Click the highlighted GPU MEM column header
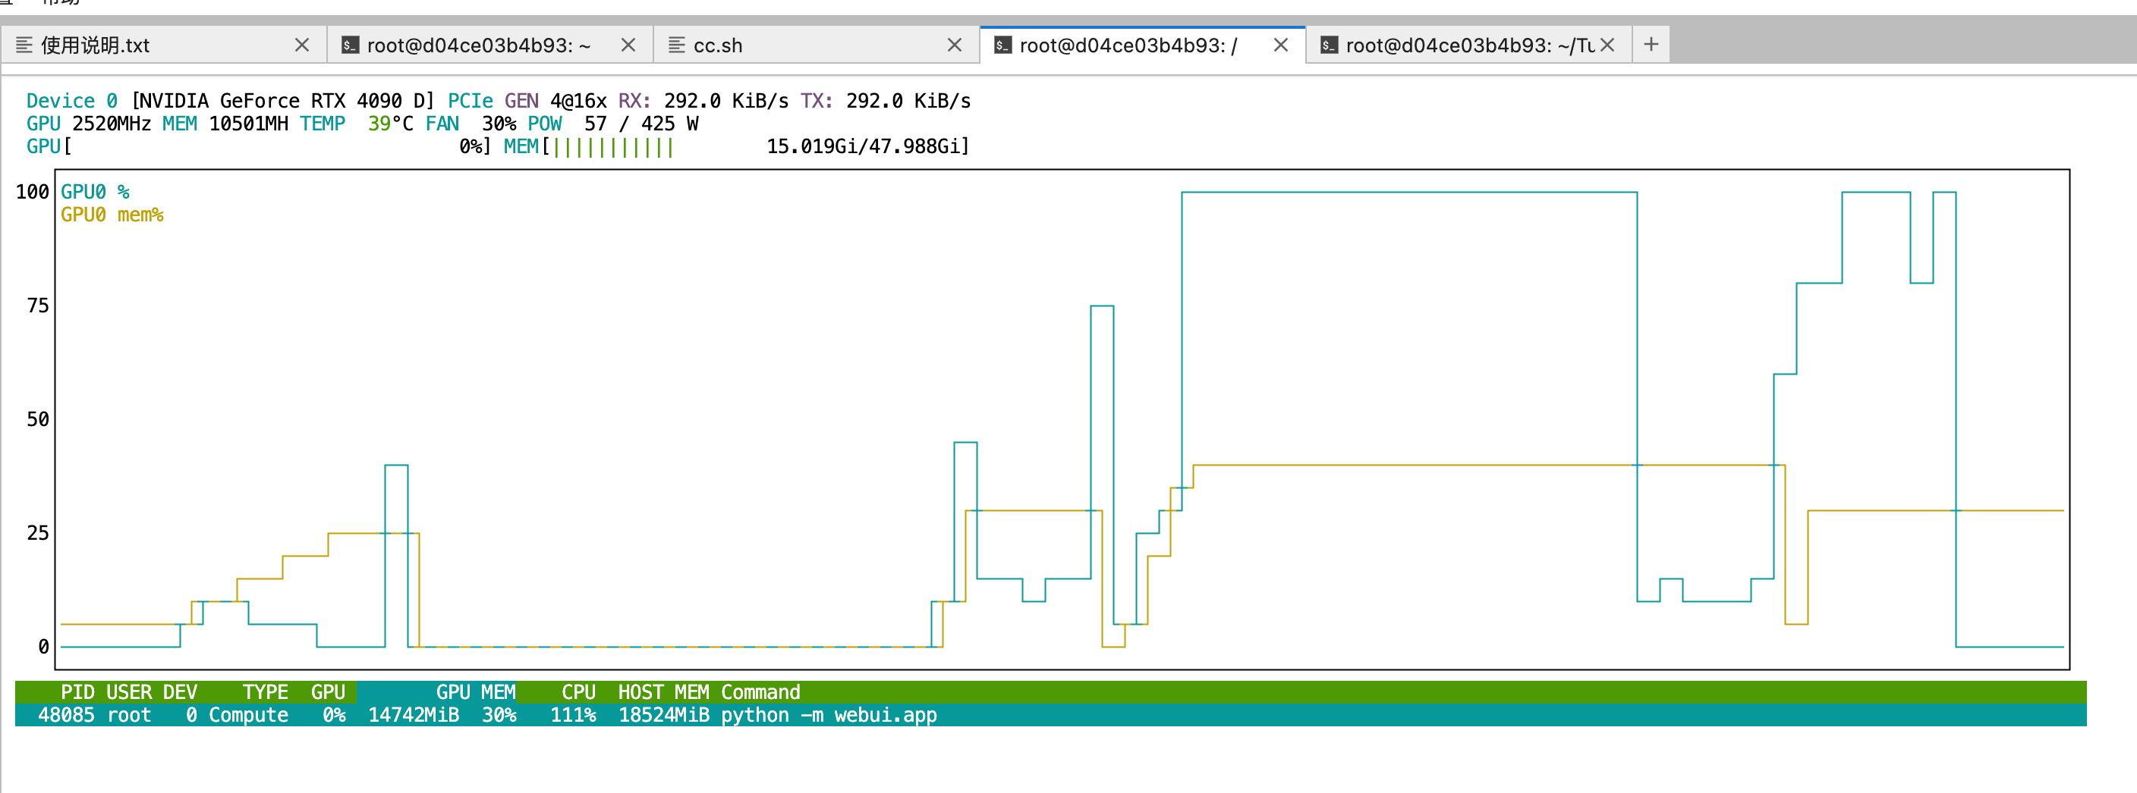The image size is (2137, 793). (474, 692)
